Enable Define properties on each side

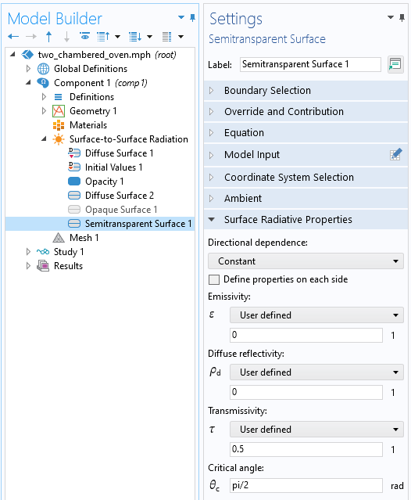pos(214,279)
